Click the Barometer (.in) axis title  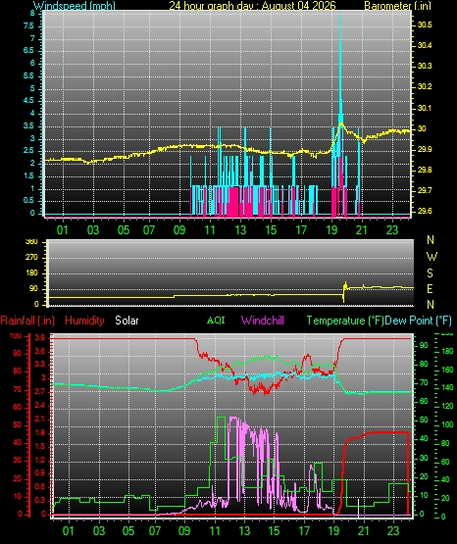(x=397, y=6)
